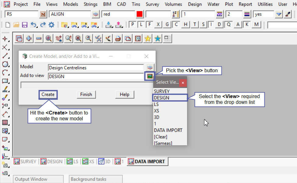Toggle the P snap button
The width and height of the screenshot is (297, 183).
tap(133, 25)
